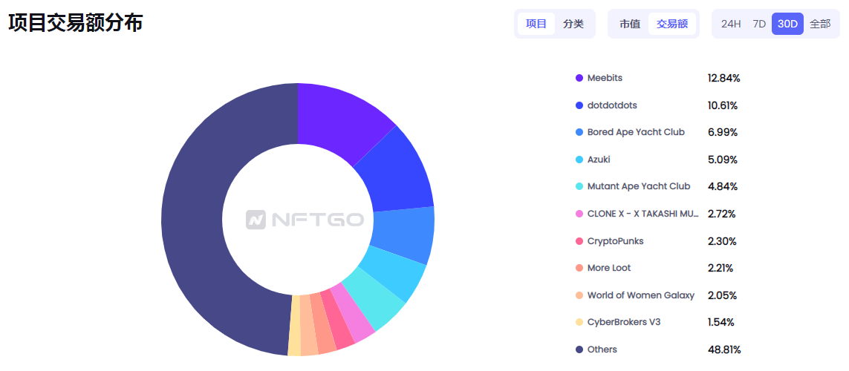Click the 12.84% value

click(723, 78)
